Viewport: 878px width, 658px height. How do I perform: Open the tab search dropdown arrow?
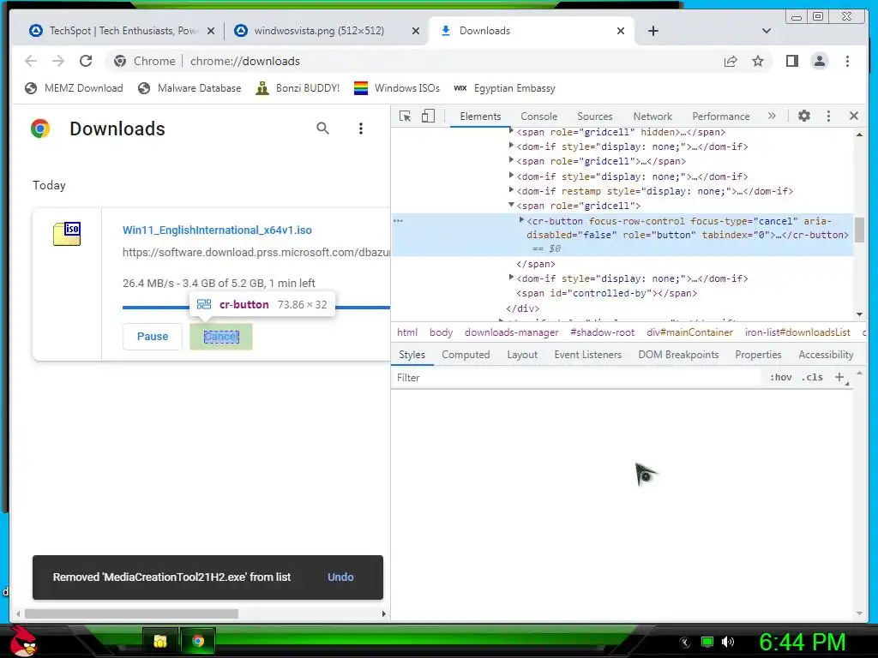coord(767,31)
